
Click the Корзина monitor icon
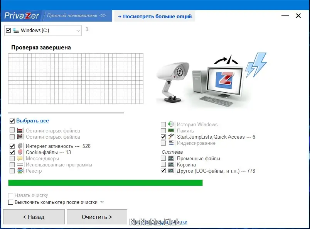click(x=171, y=165)
